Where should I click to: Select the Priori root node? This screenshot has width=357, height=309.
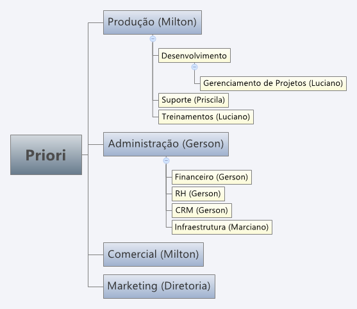[x=46, y=155]
